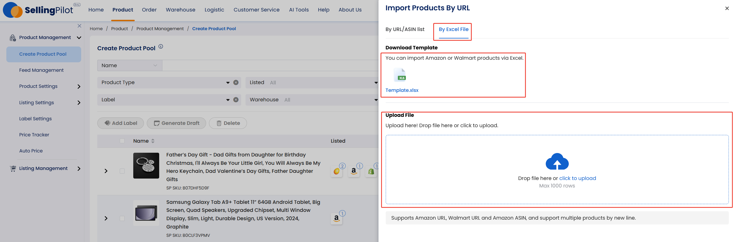Open the Samsung Galaxy Tab product thumbnail
Viewport: 736px width, 242px height.
(146, 213)
